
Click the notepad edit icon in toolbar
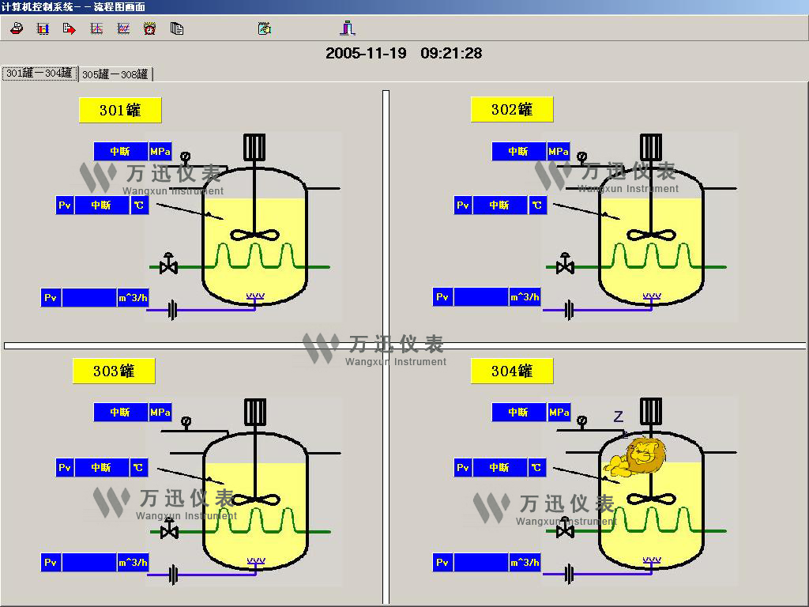[264, 29]
